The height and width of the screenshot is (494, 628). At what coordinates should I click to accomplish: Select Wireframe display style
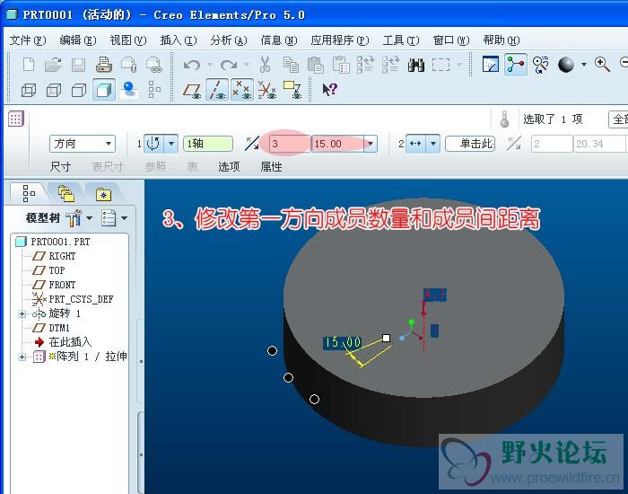29,90
